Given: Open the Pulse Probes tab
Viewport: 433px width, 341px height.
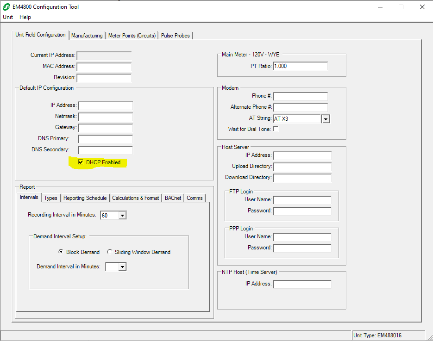Looking at the screenshot, I should 176,36.
